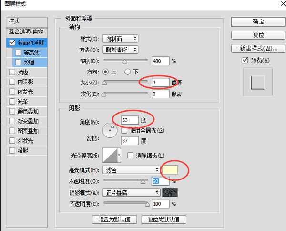286x231 pixels.
Task: Select the 内阴影 style entry label
Action: click(25, 82)
